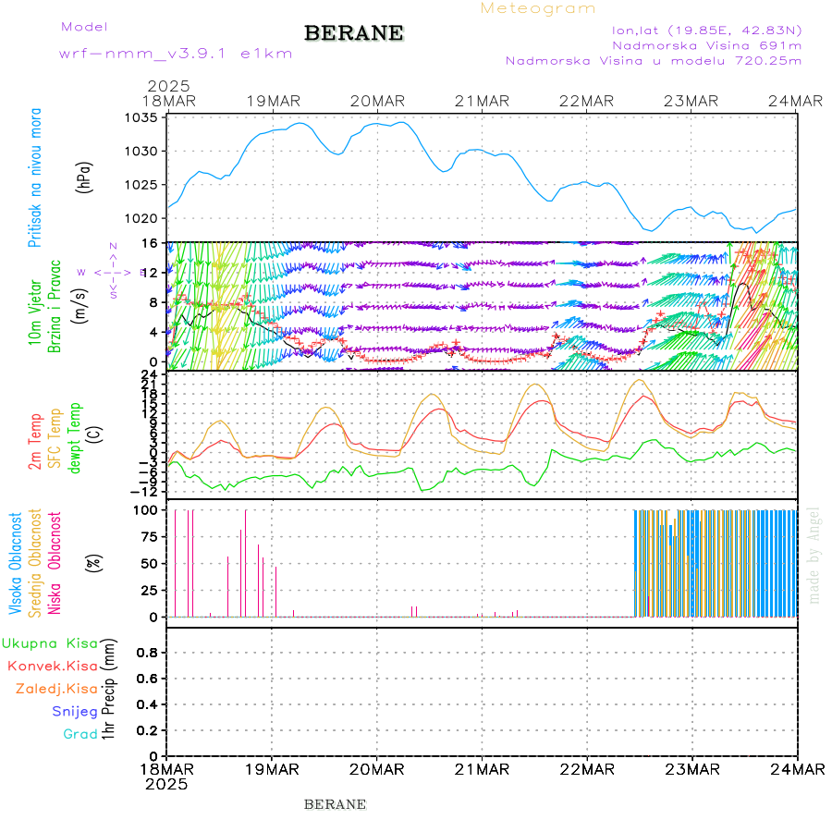Select the 1020 pressure axis tick
Screen dimensions: 832x832
141,218
